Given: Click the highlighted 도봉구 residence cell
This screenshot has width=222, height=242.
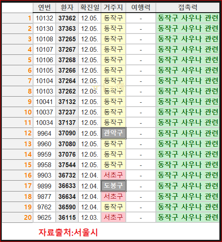Looking at the screenshot, I should [x=114, y=186].
